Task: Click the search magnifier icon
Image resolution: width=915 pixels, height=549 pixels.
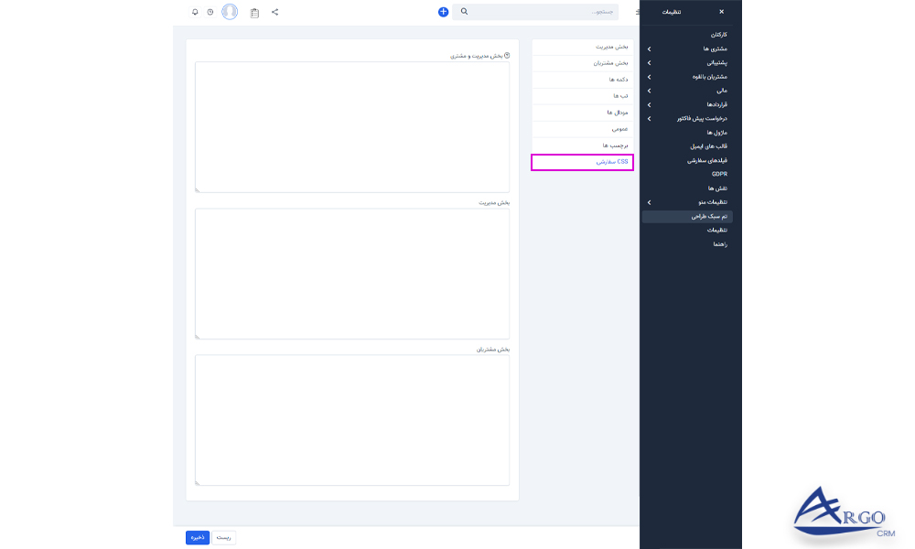Action: (463, 12)
